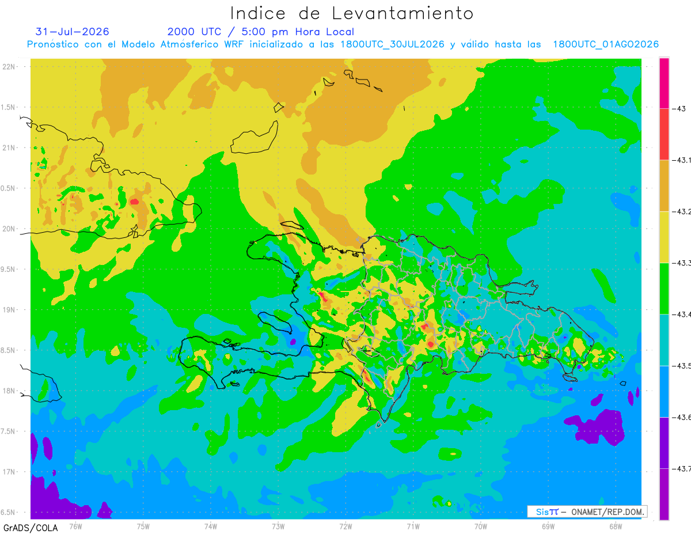This screenshot has height=534, width=691.
Task: Click the -43.3 legend value
Action: pyautogui.click(x=682, y=263)
